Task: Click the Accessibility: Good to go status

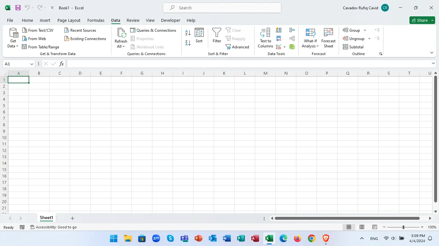Action: (x=53, y=227)
